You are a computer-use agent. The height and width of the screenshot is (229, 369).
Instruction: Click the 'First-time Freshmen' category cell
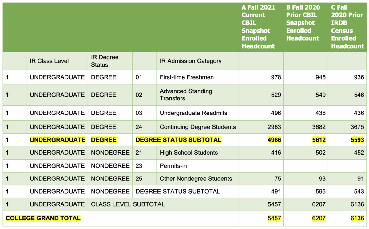click(186, 77)
